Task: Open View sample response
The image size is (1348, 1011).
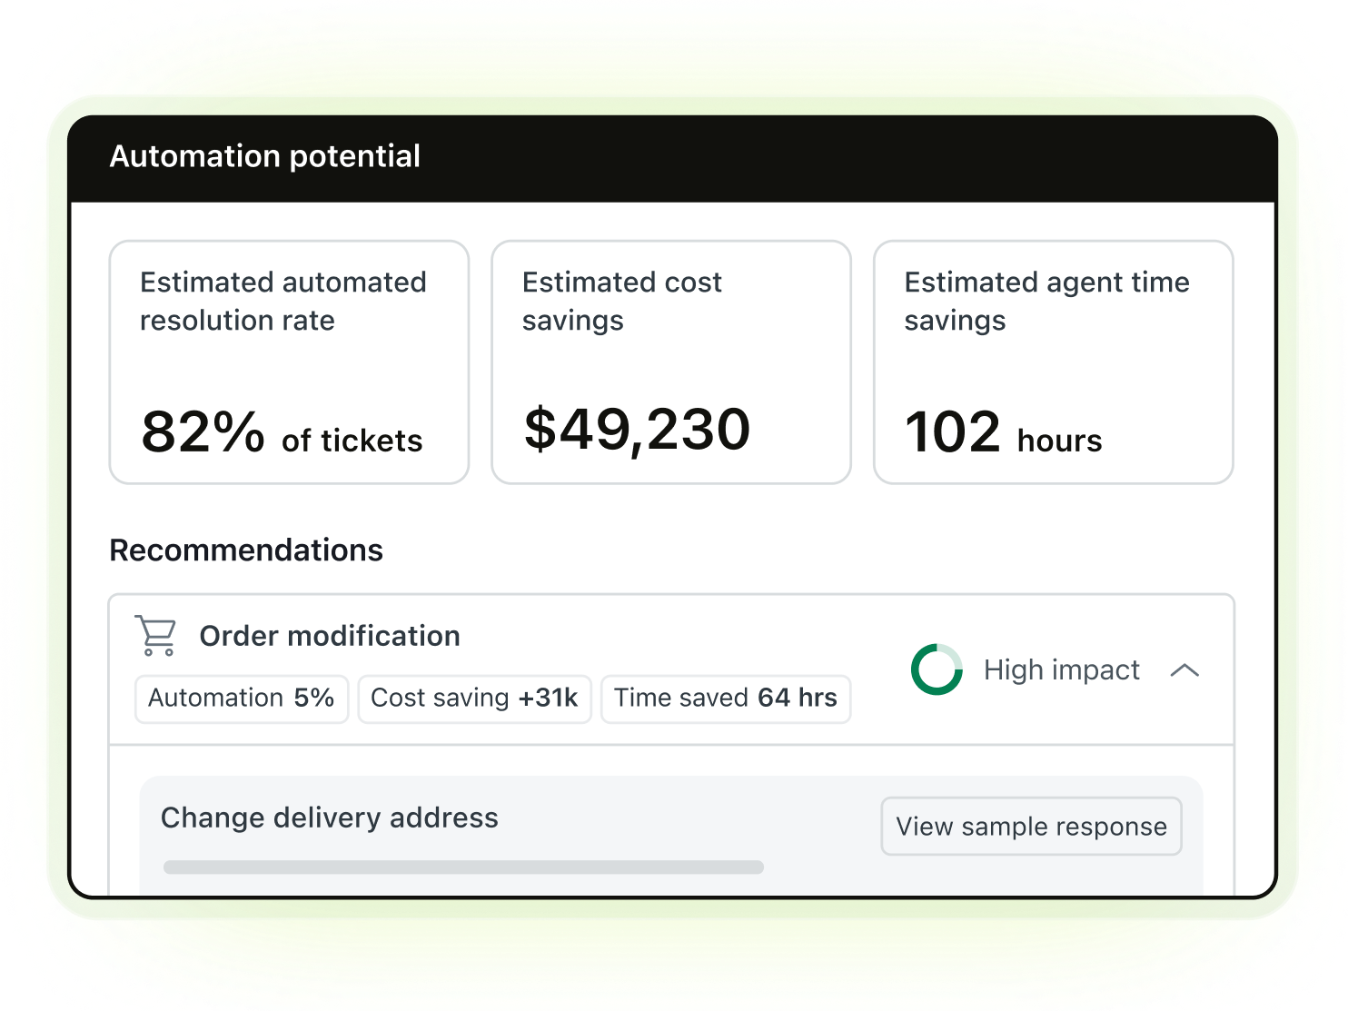Action: click(x=1031, y=826)
